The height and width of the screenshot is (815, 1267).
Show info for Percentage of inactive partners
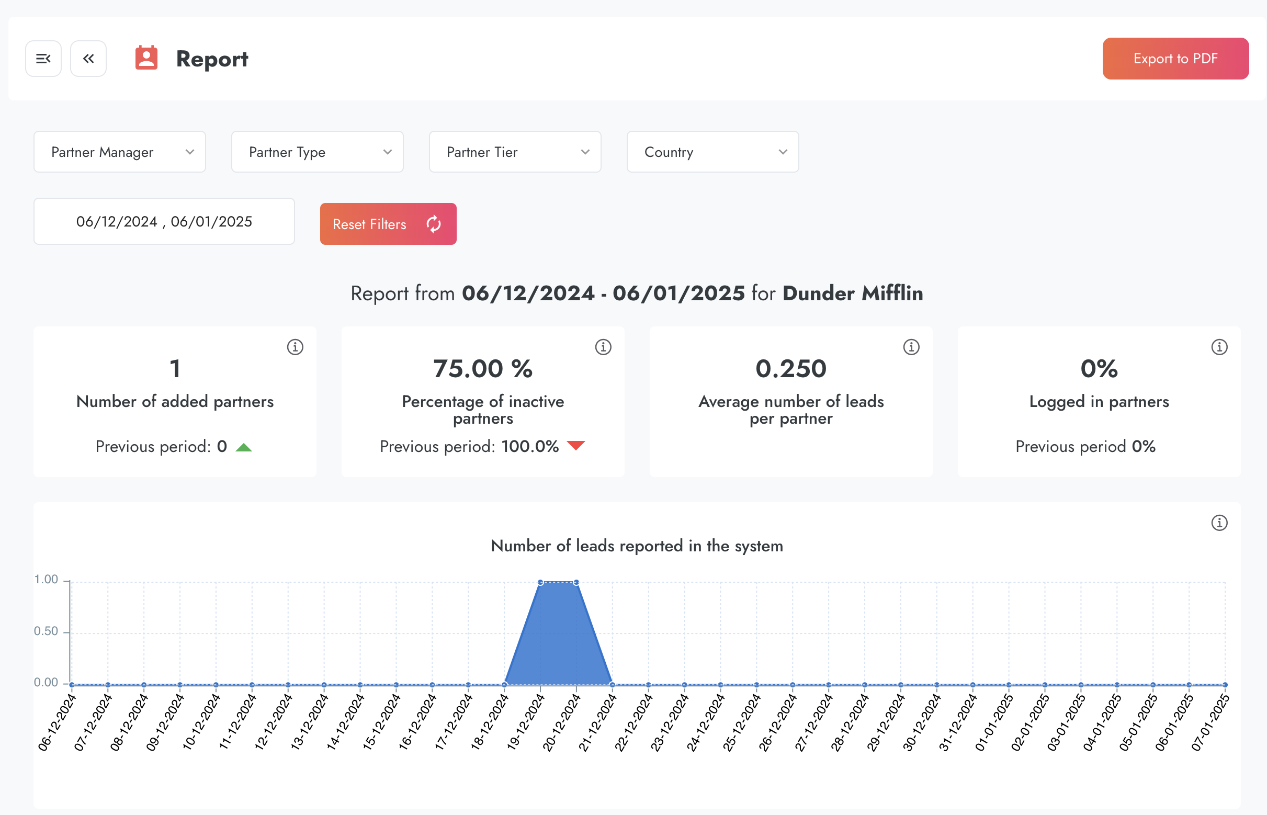pyautogui.click(x=603, y=347)
